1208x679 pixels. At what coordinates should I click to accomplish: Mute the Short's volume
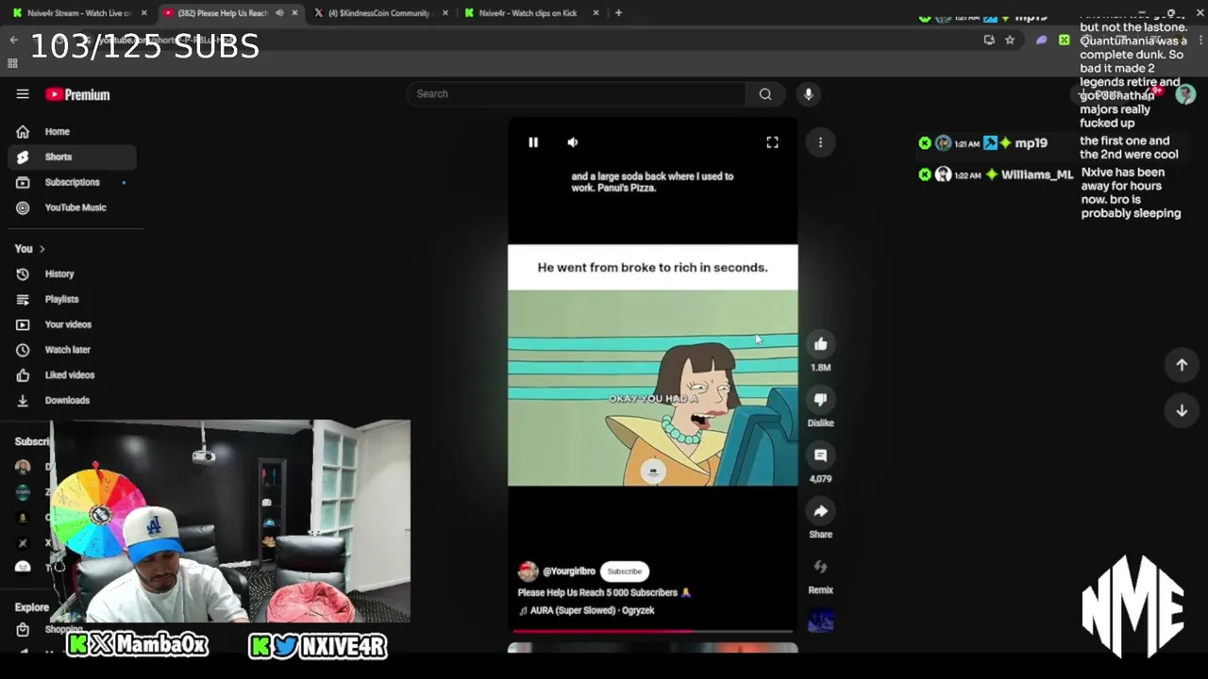(573, 142)
